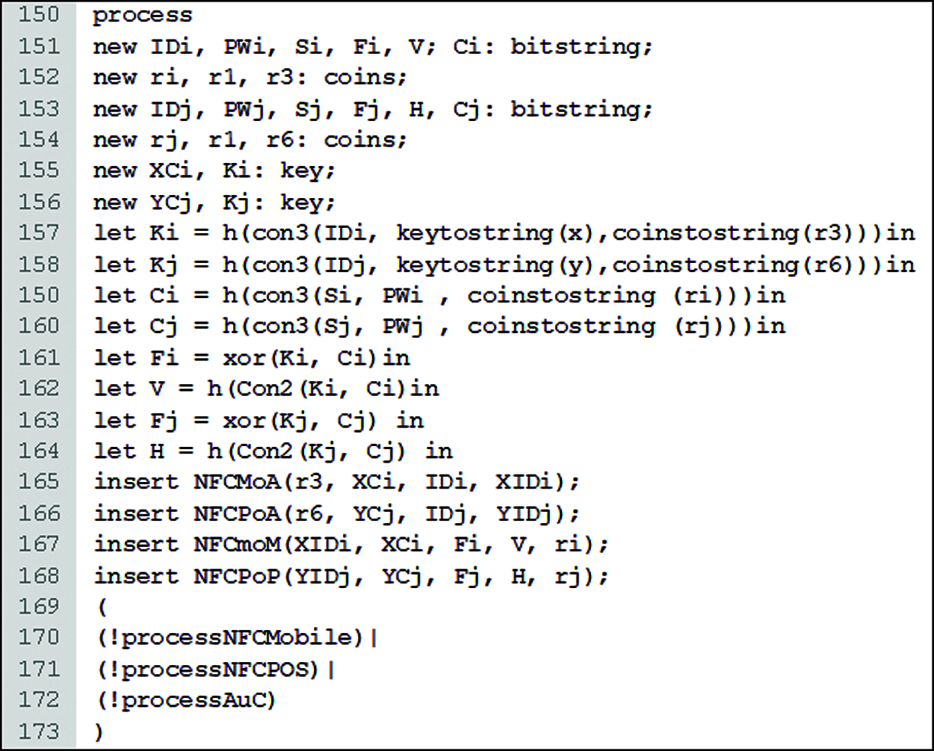Screen dimensions: 934x751
Task: Click the "(!processNFCMobile)|" line
Action: [238, 637]
